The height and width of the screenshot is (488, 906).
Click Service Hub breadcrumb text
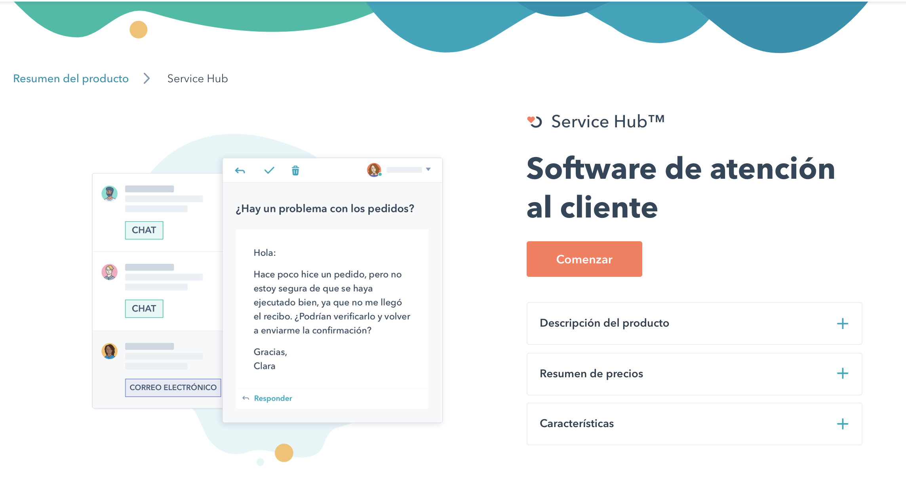[198, 78]
